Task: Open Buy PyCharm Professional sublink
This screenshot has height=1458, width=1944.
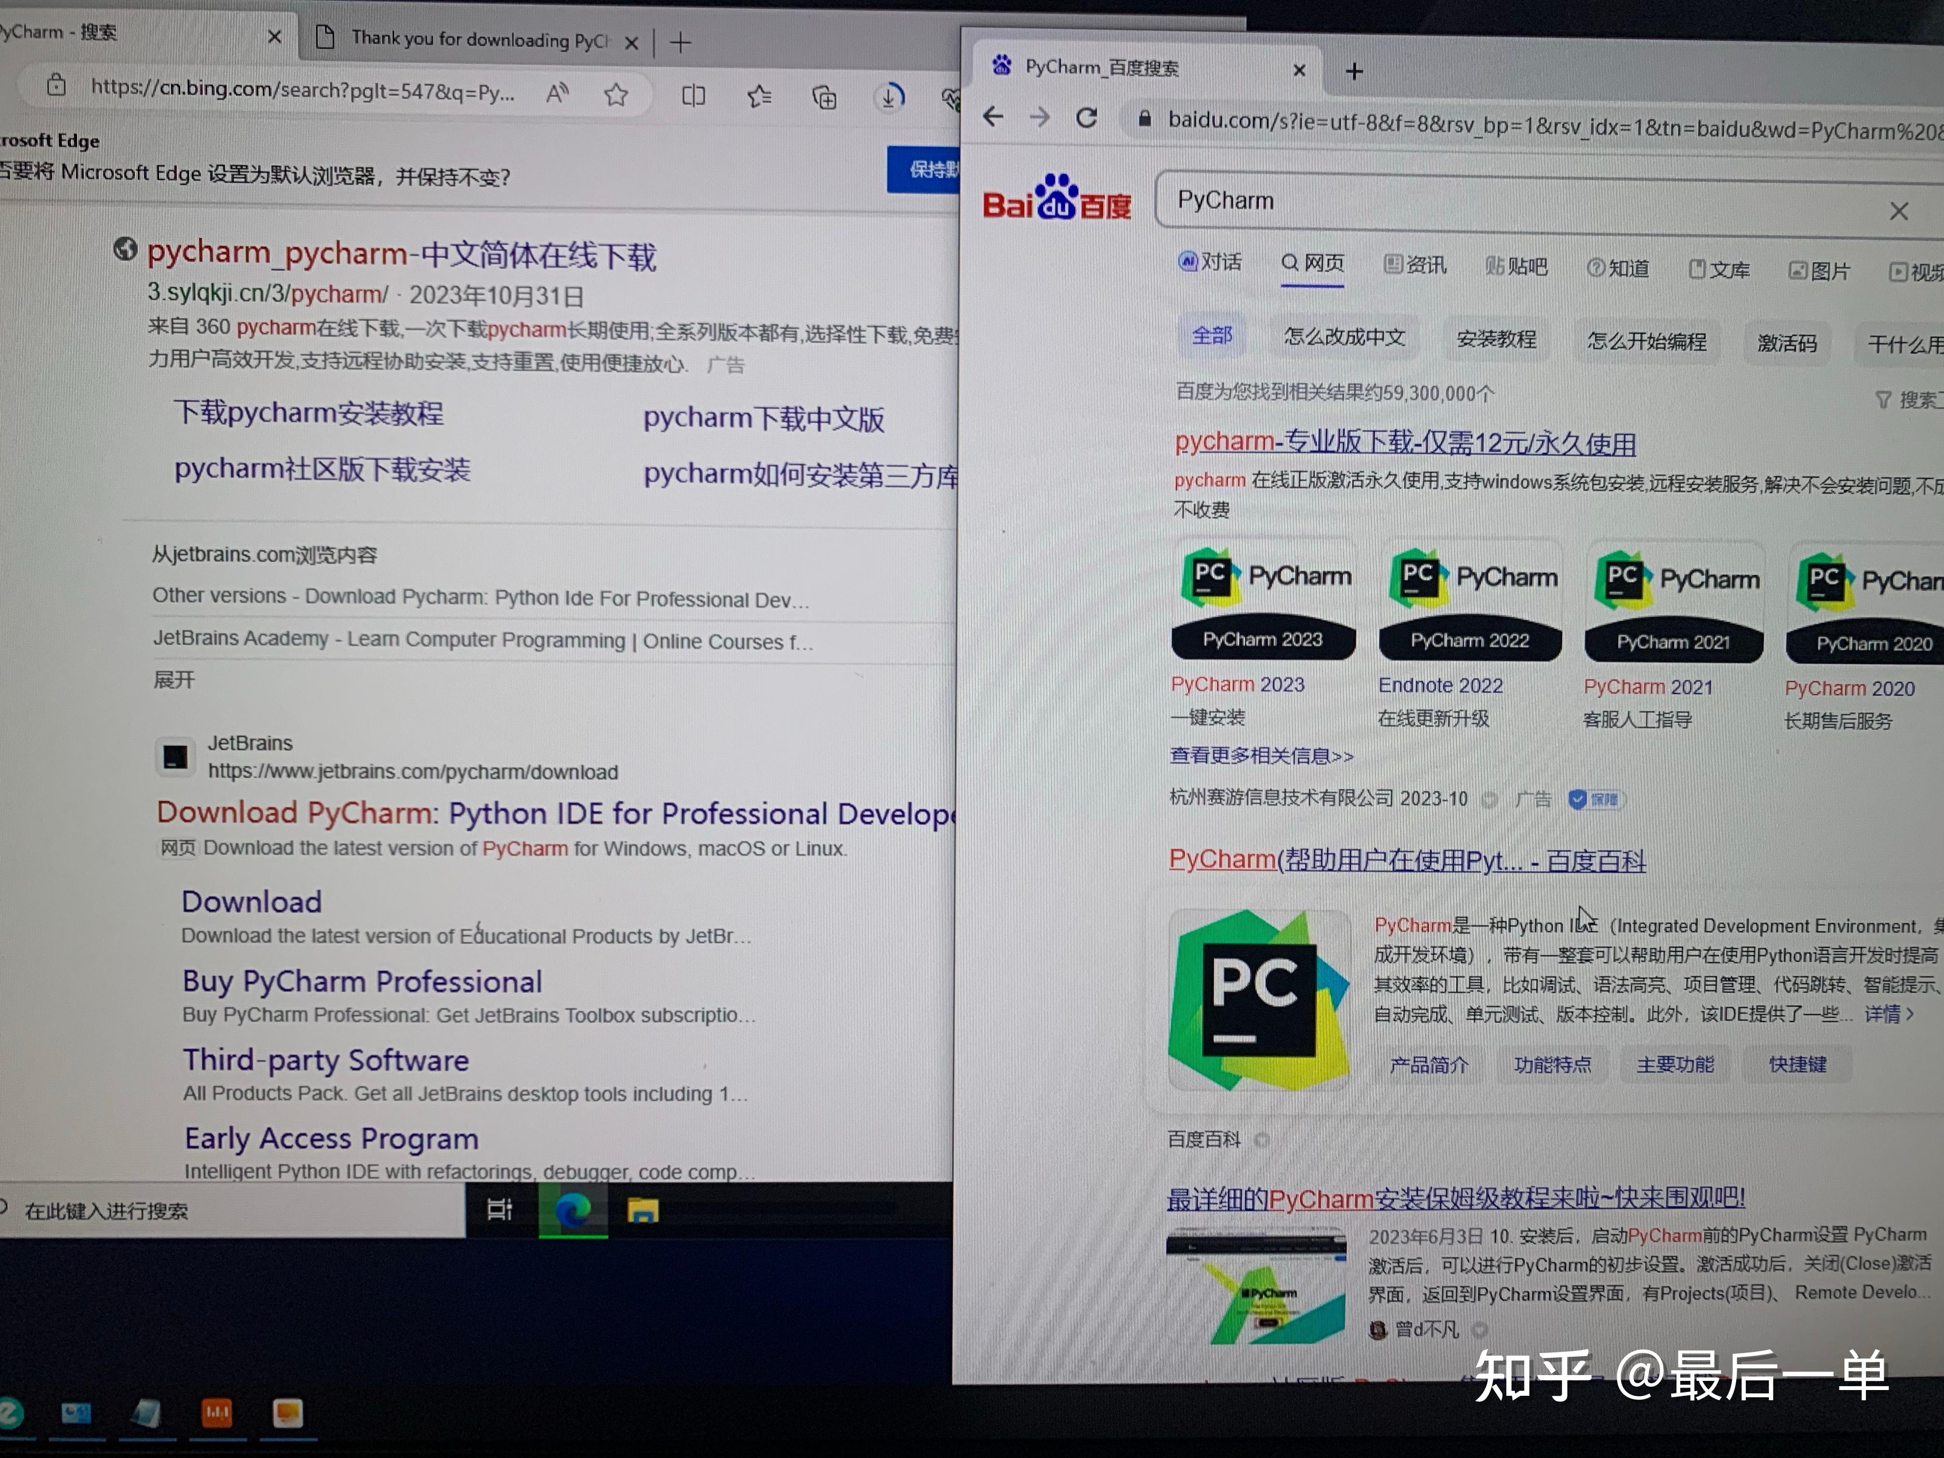Action: [x=361, y=981]
